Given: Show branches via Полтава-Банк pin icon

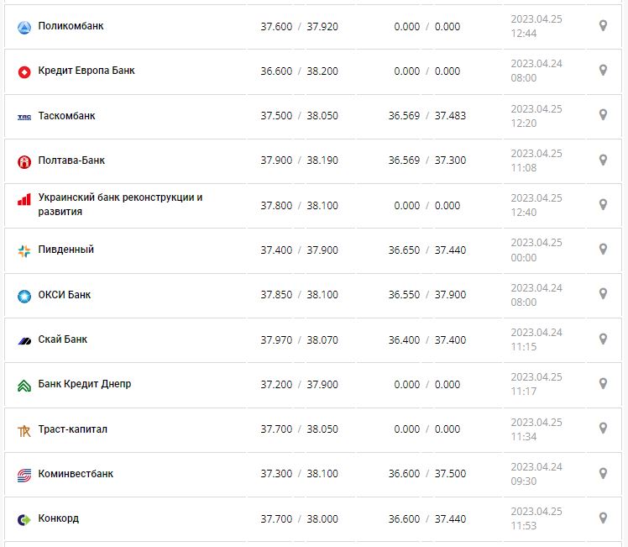Looking at the screenshot, I should 603,160.
